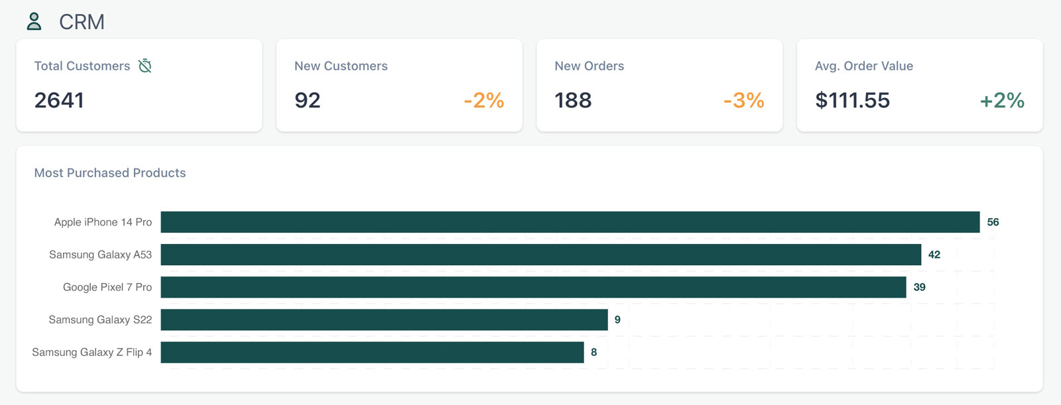Select the Samsung Galaxy A53 bar
The image size is (1061, 405).
click(x=540, y=255)
